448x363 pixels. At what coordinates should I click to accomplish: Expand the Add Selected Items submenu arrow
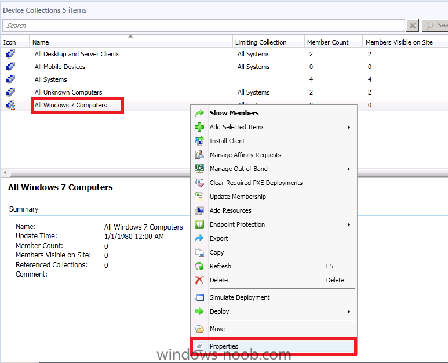tap(348, 127)
